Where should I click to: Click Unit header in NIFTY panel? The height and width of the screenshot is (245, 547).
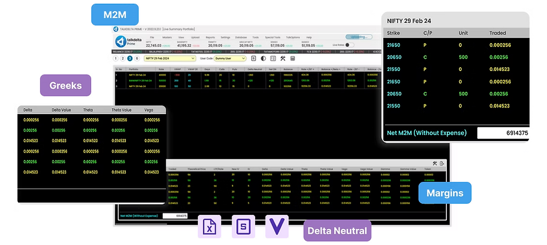pos(464,33)
